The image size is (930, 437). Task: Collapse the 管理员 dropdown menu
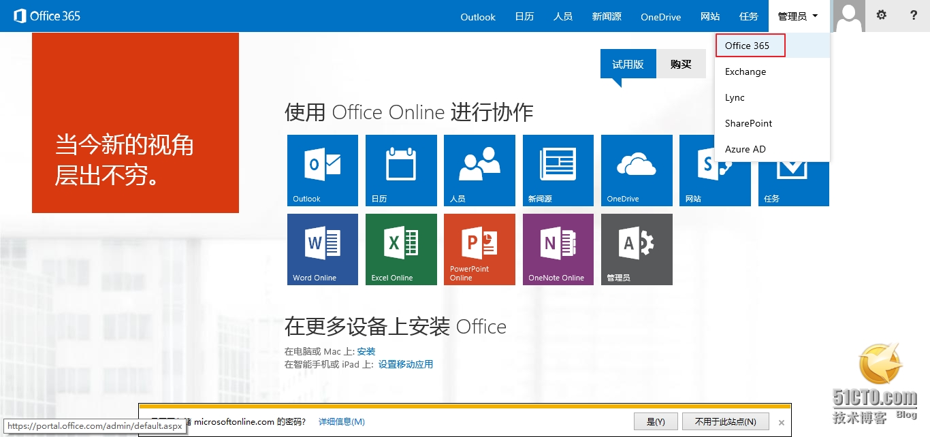point(799,16)
